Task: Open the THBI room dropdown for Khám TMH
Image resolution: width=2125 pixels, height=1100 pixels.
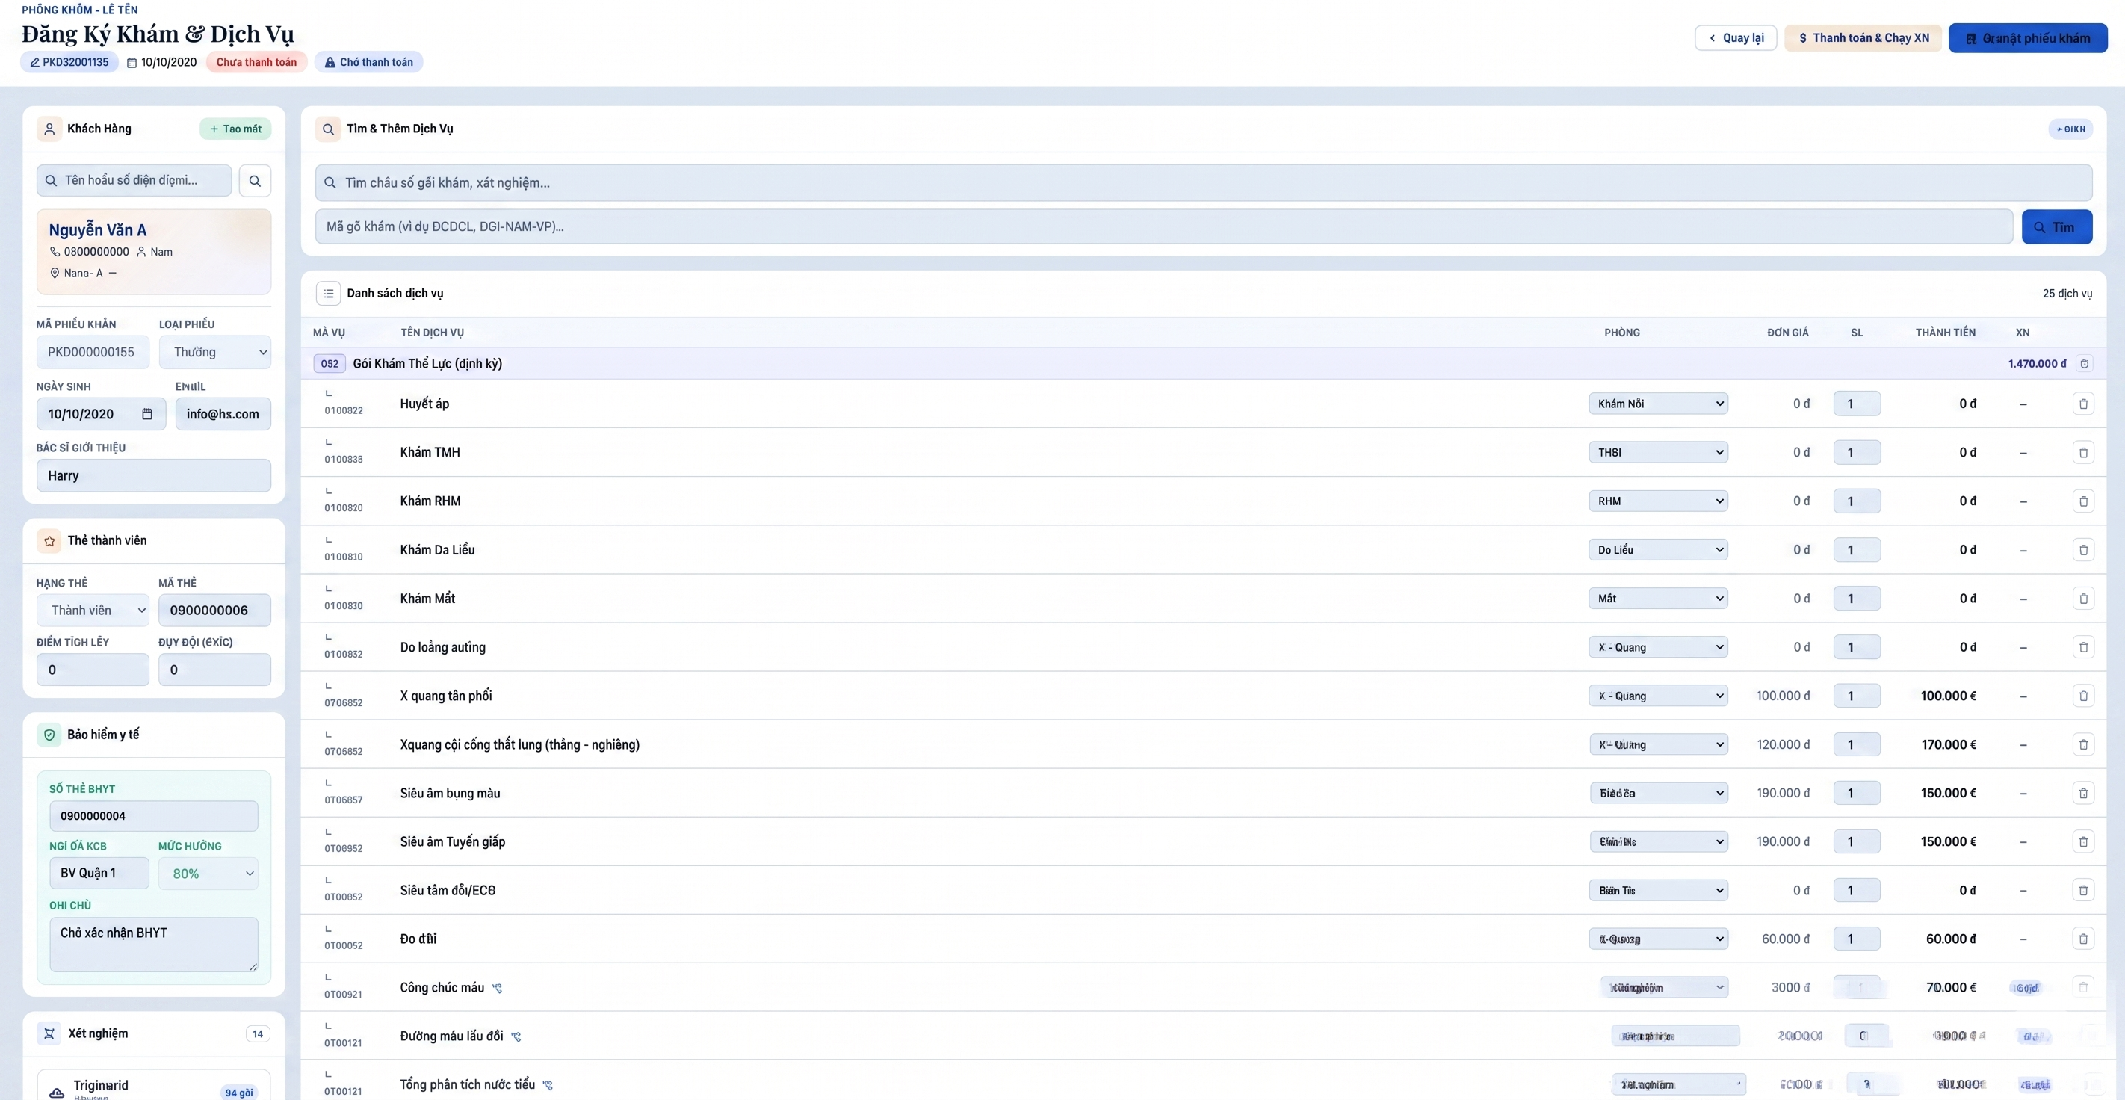Action: (1658, 452)
